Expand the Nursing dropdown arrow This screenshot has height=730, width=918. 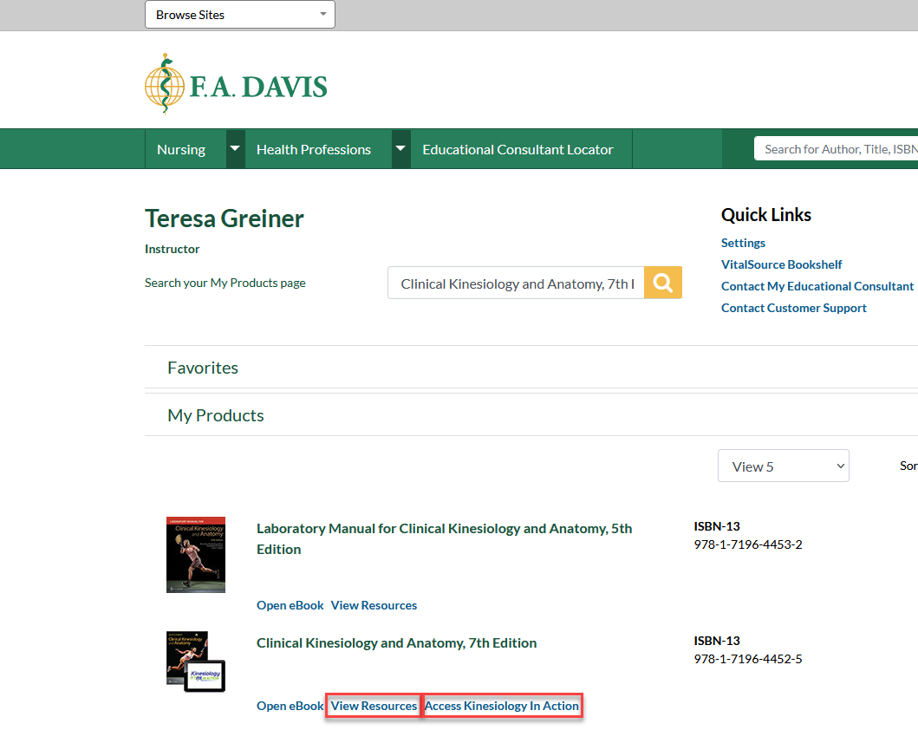pos(235,148)
